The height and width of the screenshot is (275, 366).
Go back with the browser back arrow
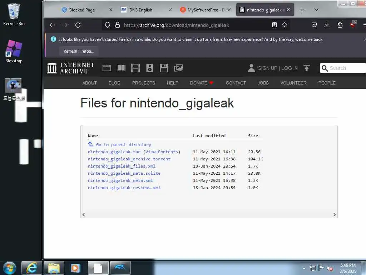click(x=52, y=25)
